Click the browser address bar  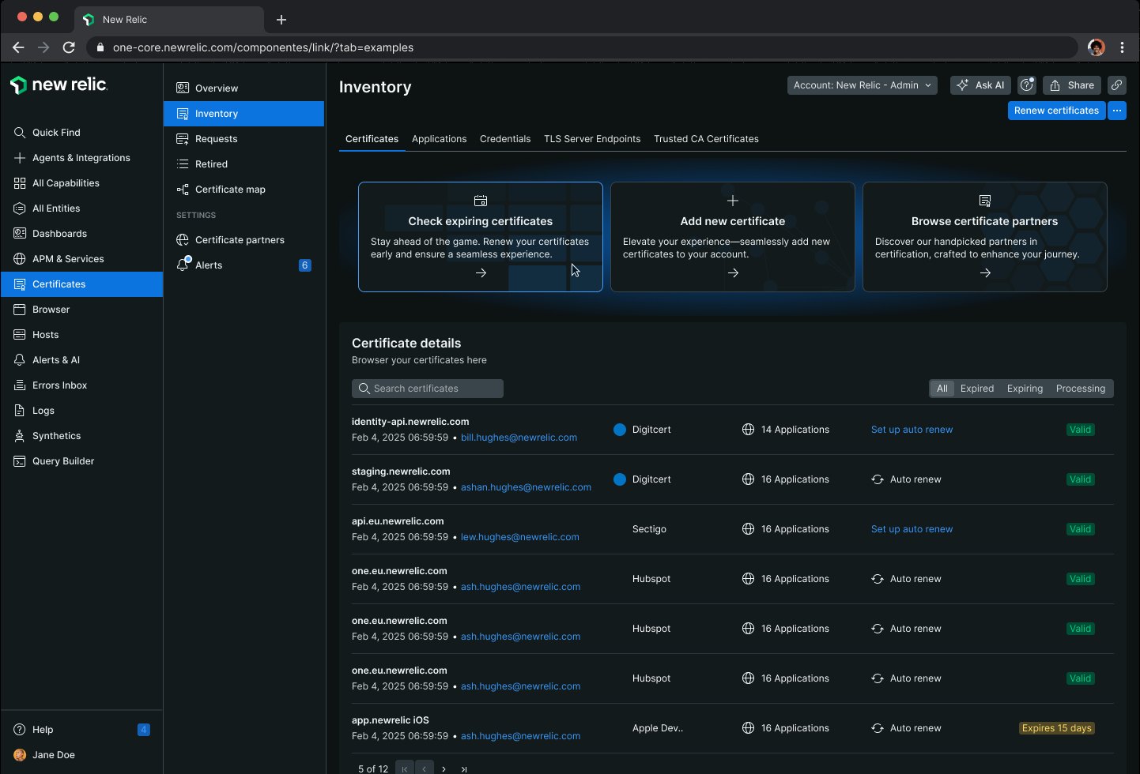click(582, 47)
